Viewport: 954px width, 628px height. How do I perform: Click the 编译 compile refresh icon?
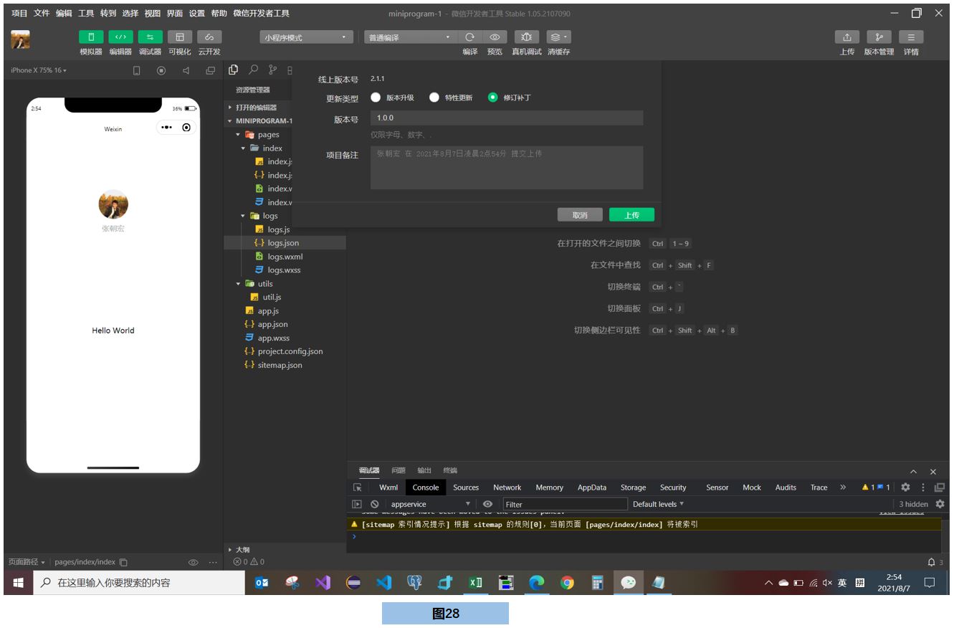coord(470,37)
